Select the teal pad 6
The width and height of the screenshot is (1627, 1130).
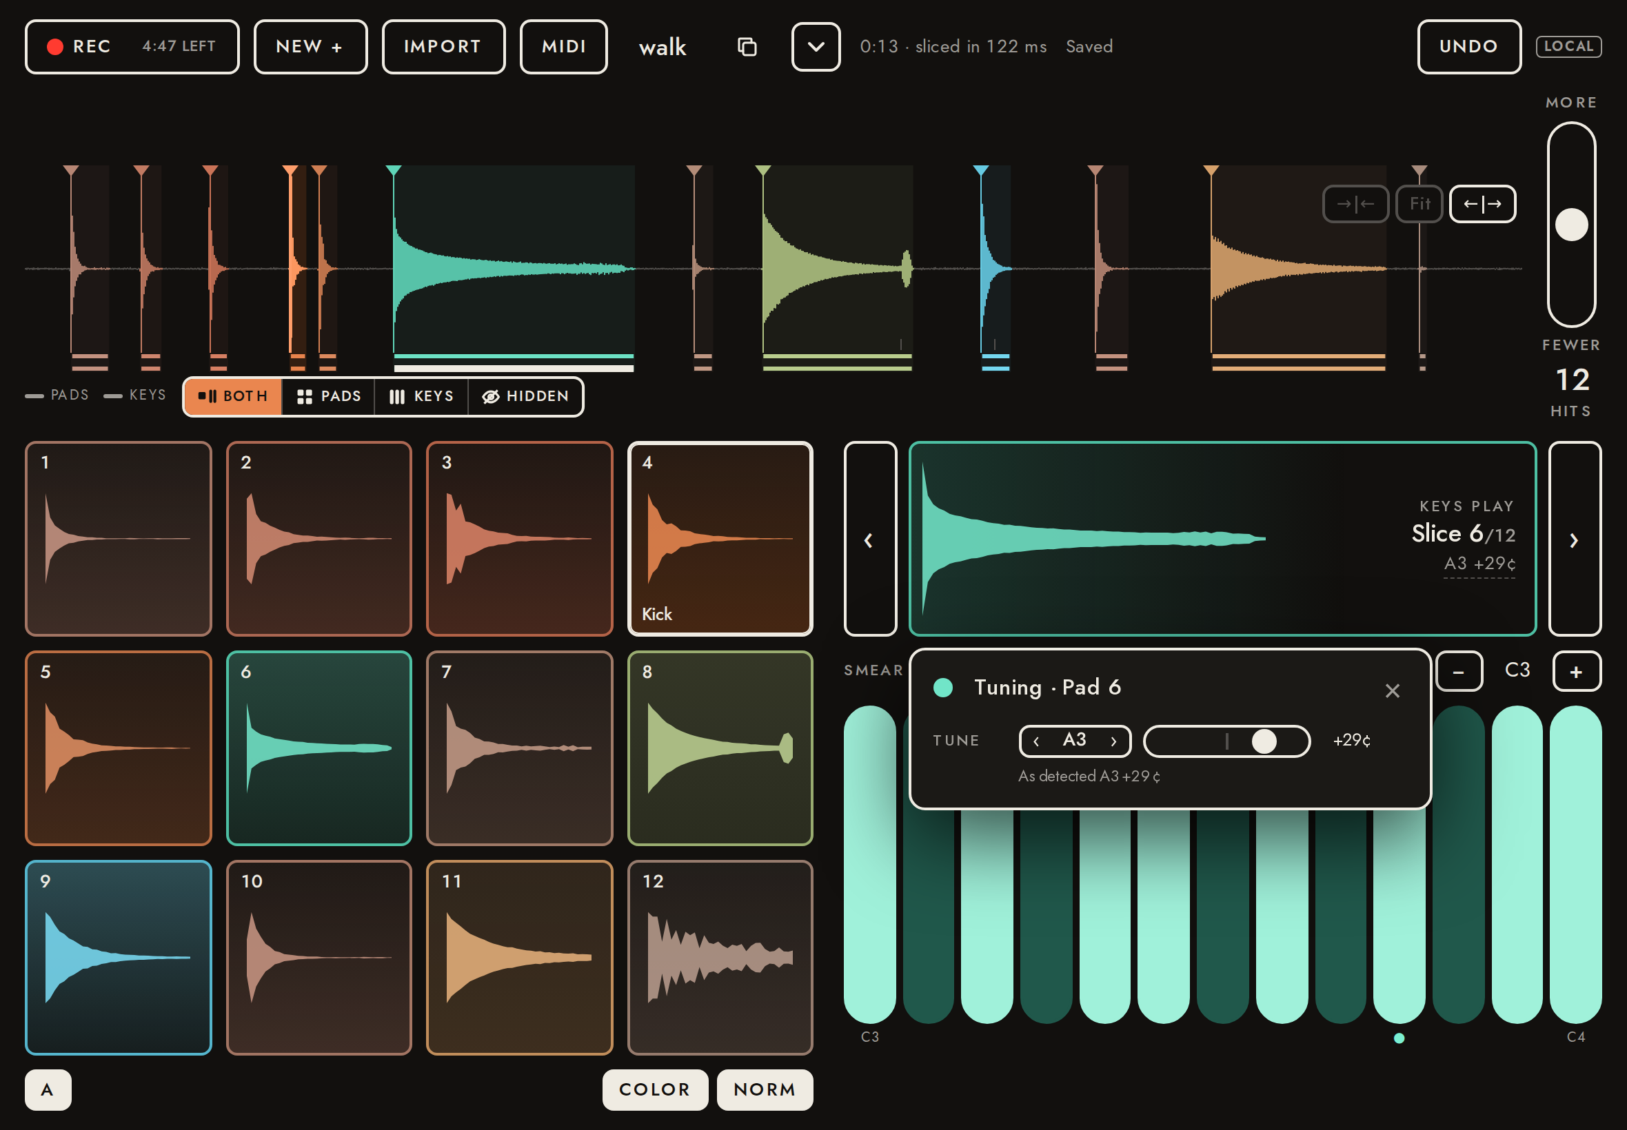coord(319,748)
